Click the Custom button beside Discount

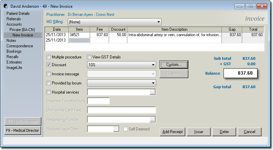click(173, 65)
